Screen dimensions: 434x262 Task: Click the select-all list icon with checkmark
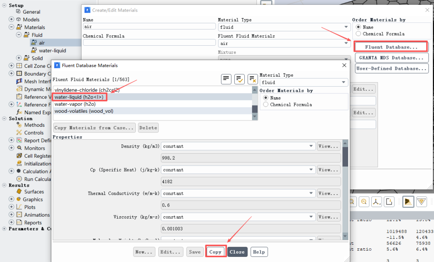click(x=240, y=79)
